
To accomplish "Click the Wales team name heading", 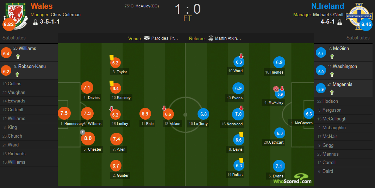I will point(42,6).
